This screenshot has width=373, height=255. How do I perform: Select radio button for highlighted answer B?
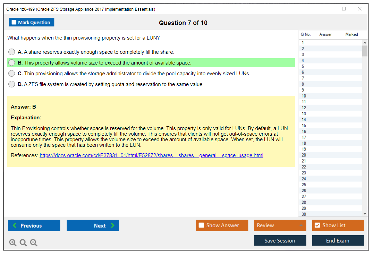pyautogui.click(x=11, y=63)
